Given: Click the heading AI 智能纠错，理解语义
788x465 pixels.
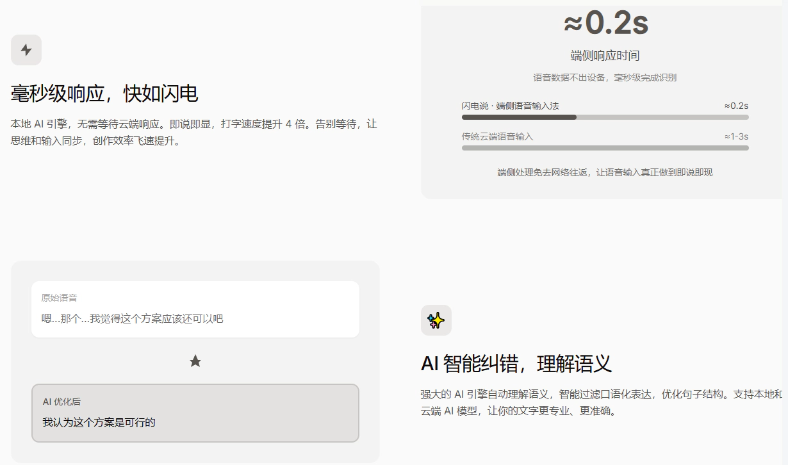Looking at the screenshot, I should [x=516, y=364].
